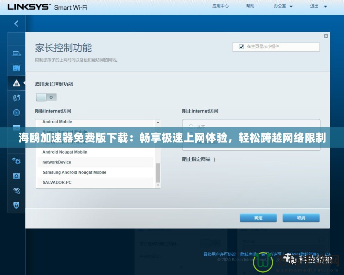
Task: Select the 从不 radio option
Action: tap(191, 127)
